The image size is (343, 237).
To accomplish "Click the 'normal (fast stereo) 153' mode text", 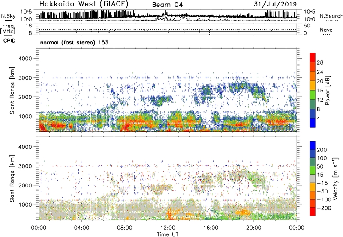I will pyautogui.click(x=74, y=42).
